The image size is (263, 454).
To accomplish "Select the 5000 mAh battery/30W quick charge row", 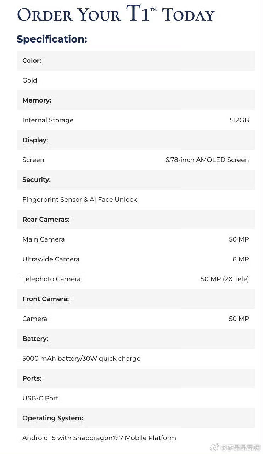I will click(136, 359).
